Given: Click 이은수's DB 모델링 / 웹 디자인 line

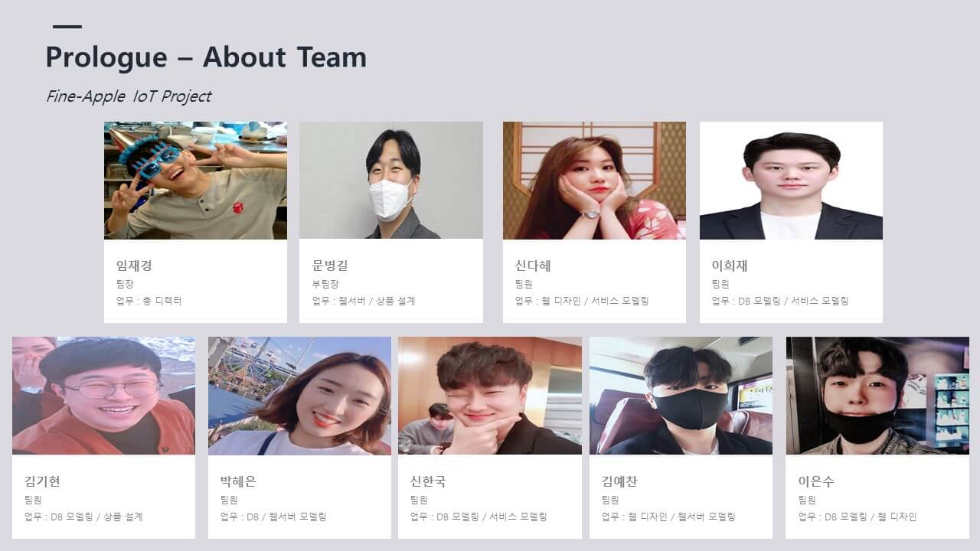Looking at the screenshot, I should click(857, 517).
